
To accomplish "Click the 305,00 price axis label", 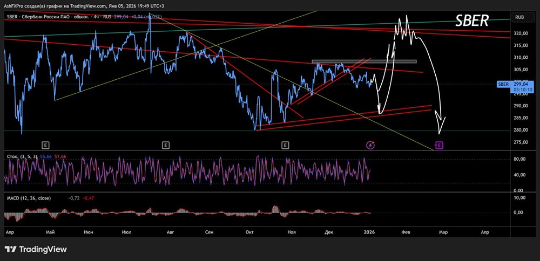I will (x=520, y=70).
